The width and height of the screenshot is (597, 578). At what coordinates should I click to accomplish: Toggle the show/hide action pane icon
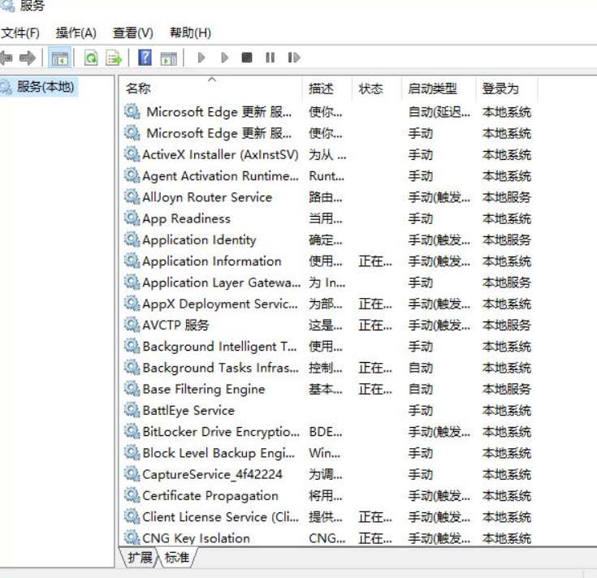tap(169, 58)
